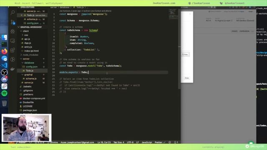The width and height of the screenshot is (267, 150).
Task: Open the Search view in VS Code activity bar
Action: click(13, 12)
